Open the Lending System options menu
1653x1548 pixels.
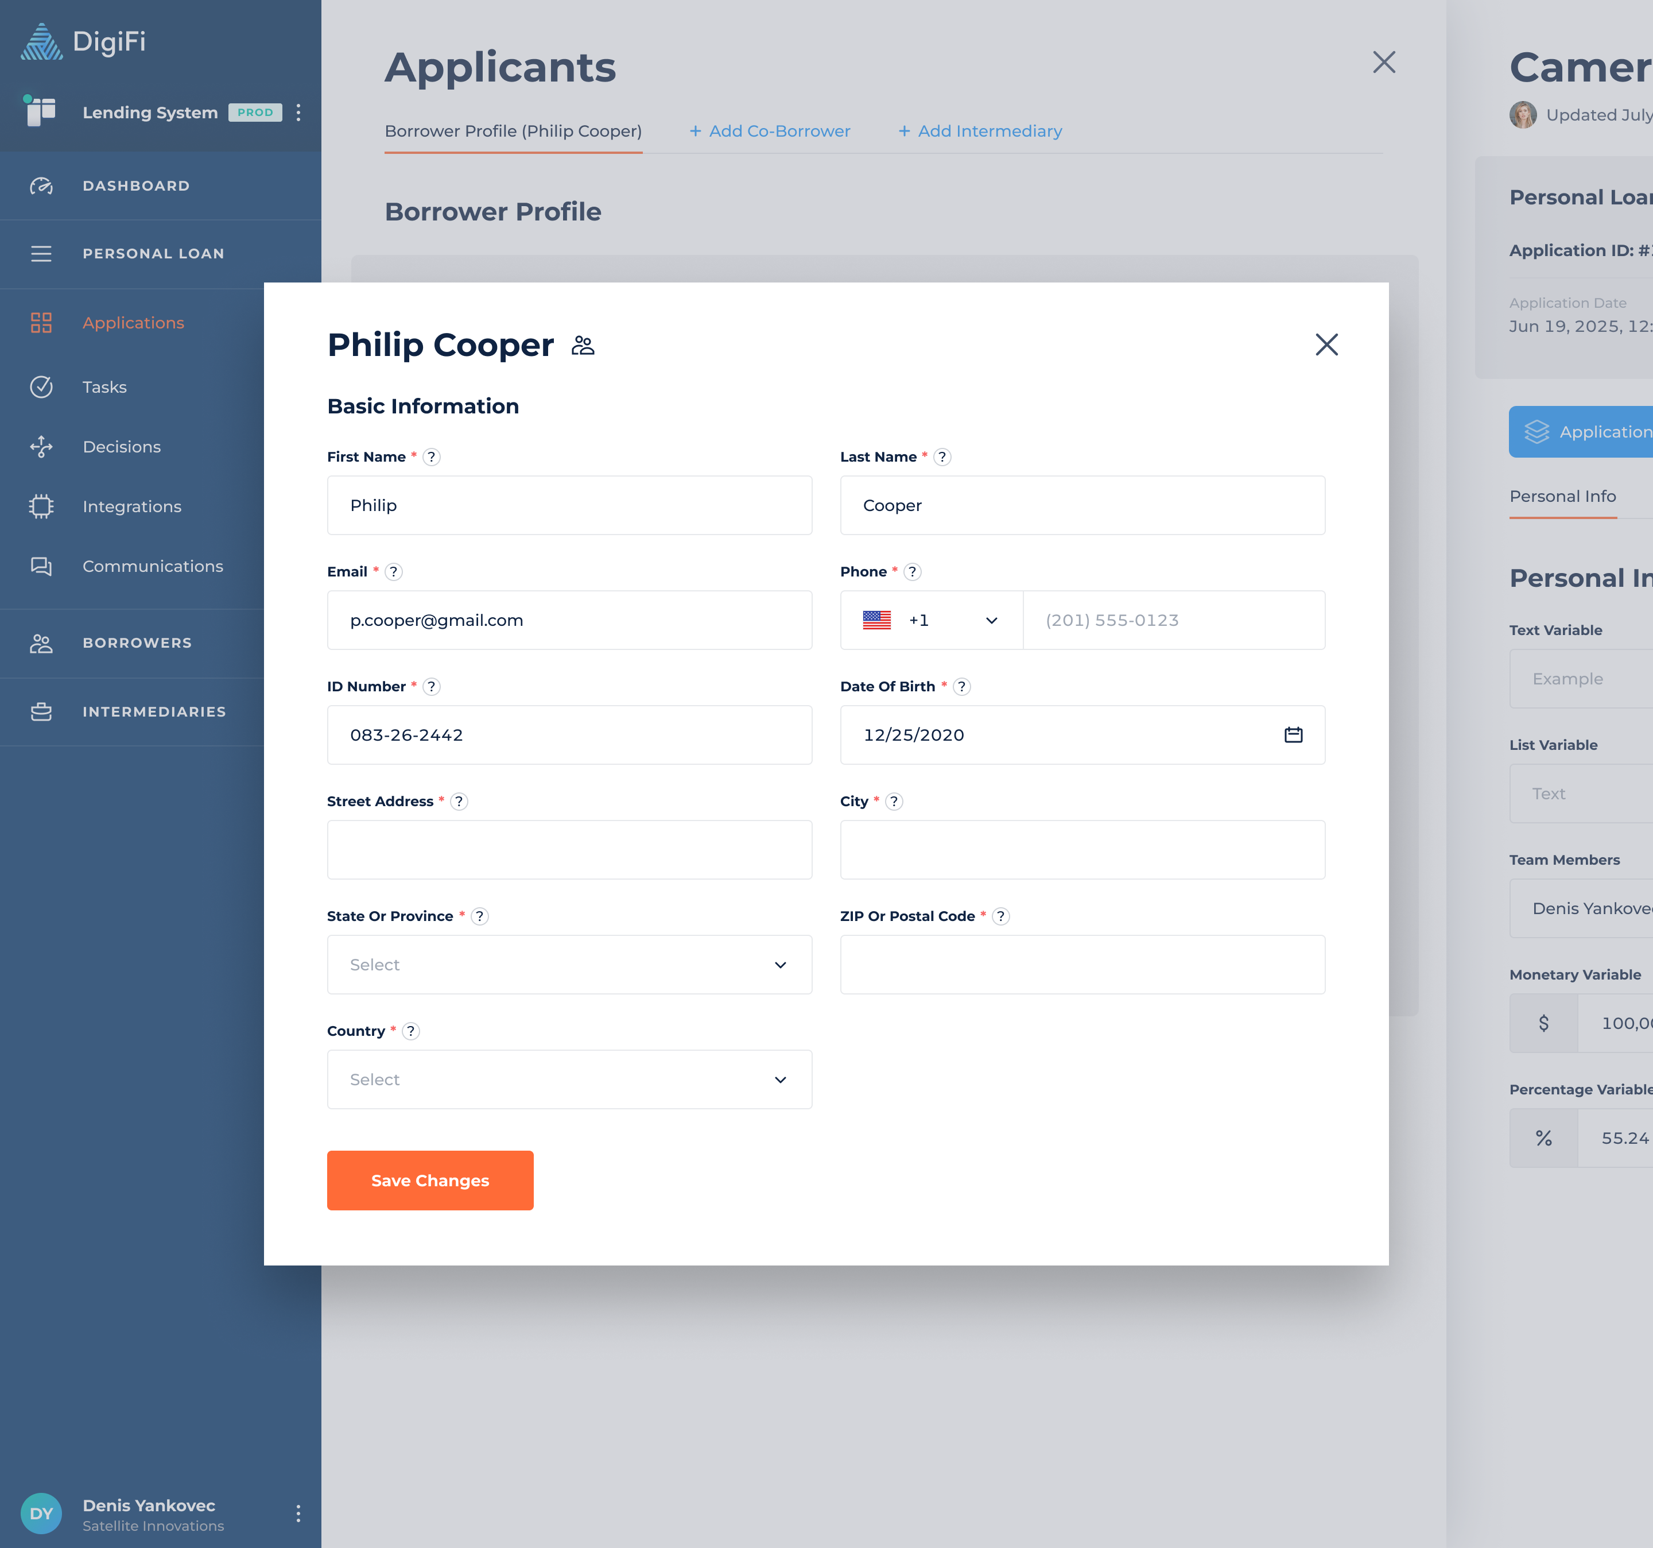point(298,113)
